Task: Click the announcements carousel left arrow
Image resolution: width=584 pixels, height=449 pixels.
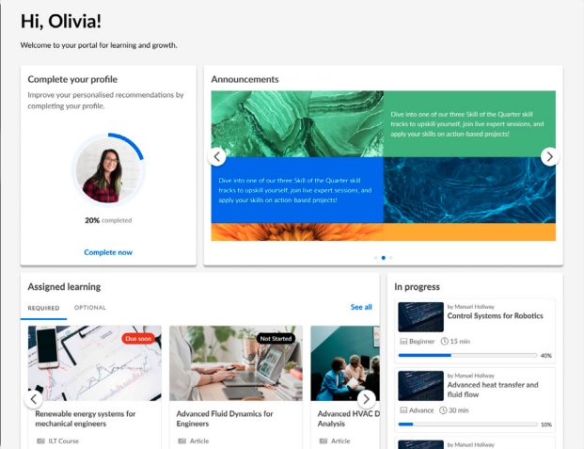Action: [x=217, y=156]
